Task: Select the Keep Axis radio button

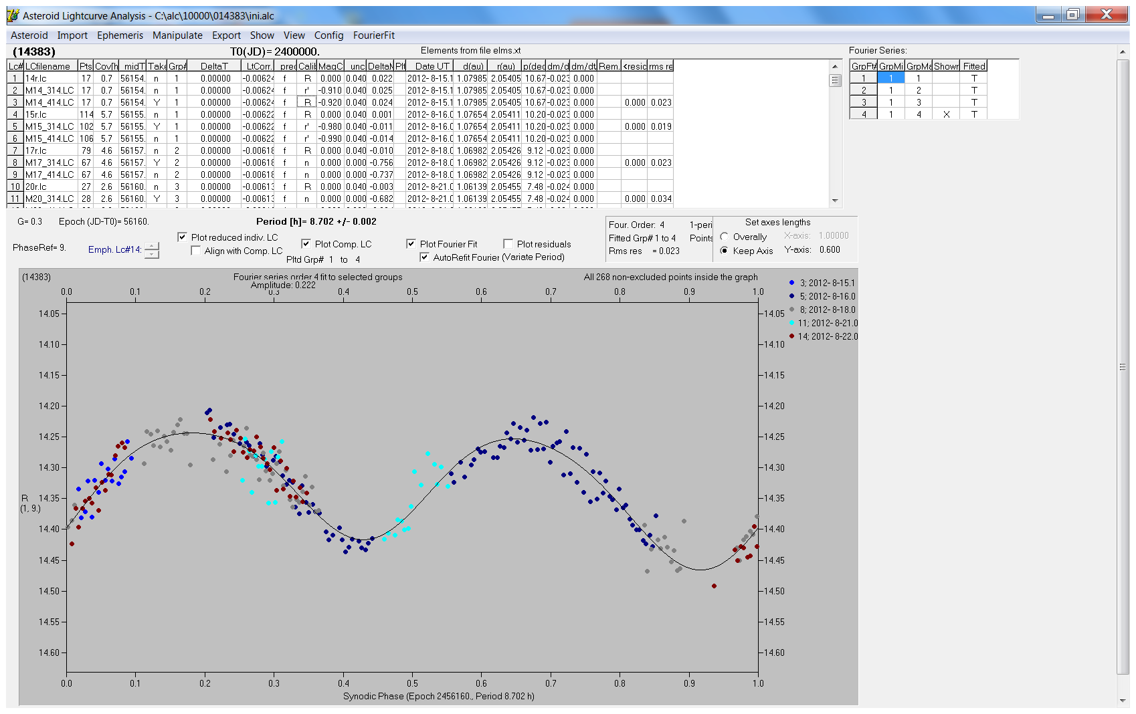Action: click(x=724, y=251)
